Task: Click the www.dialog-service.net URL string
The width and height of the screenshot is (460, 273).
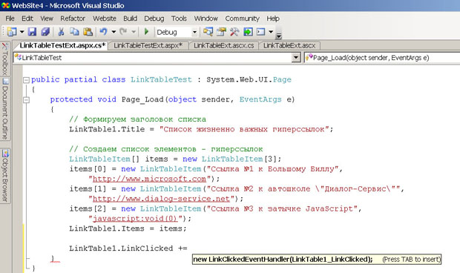Action: pos(161,199)
